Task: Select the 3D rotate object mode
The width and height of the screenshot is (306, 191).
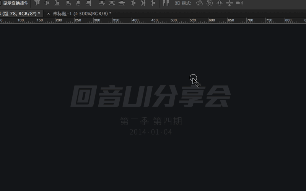Action: [199, 3]
